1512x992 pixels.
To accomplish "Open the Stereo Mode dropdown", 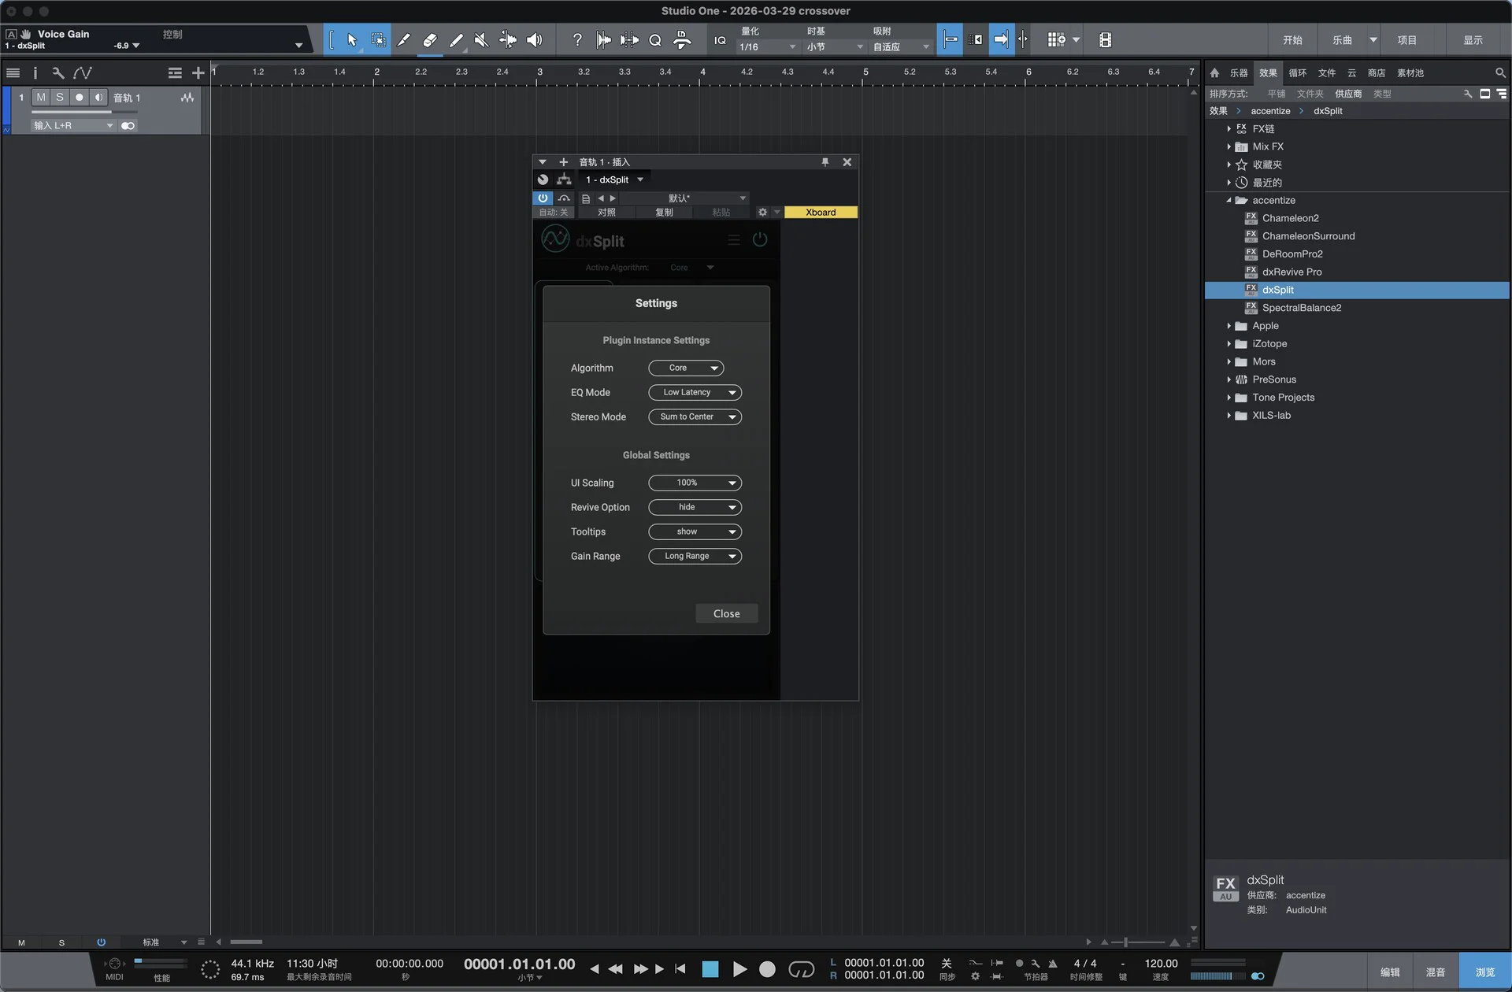I will click(x=695, y=416).
